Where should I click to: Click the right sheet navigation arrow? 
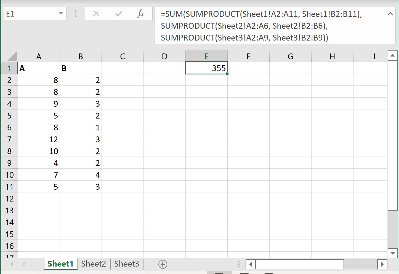point(25,264)
